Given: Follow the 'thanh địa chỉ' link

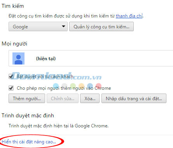Looking at the screenshot, I should (129, 16).
